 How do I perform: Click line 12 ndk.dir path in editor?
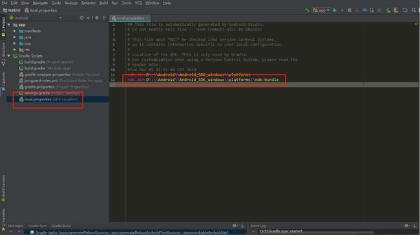pyautogui.click(x=203, y=80)
